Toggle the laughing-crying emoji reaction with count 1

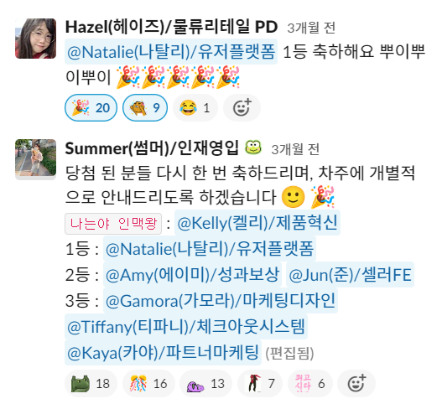pyautogui.click(x=195, y=107)
